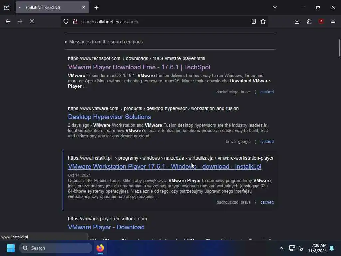Open cached version of Instalki.pl result
Screen dimensions: 341x256
click(267, 202)
